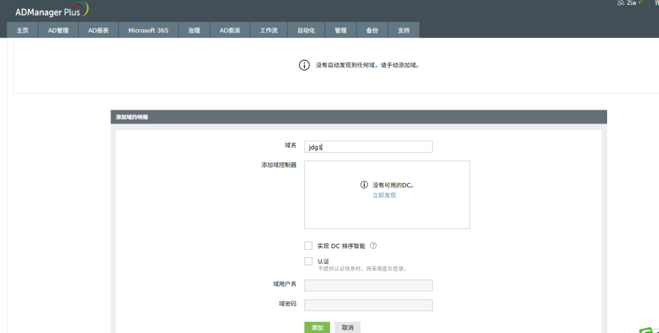
Task: Click the 添加域的明细 header
Action: [359, 117]
